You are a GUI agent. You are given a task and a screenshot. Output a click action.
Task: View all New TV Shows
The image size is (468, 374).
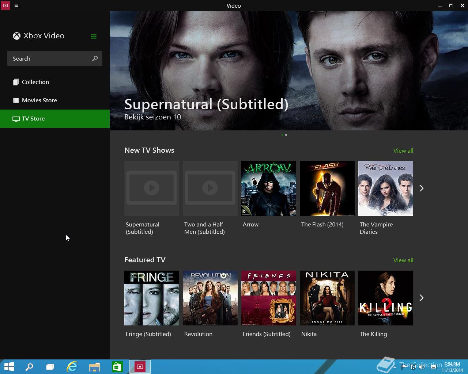tap(403, 150)
